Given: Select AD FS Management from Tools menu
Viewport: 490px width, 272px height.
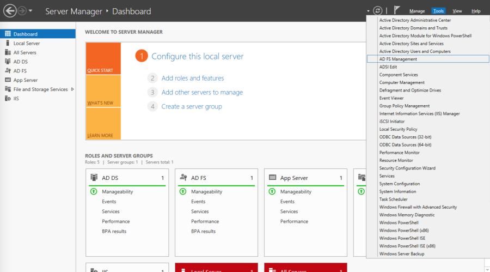Looking at the screenshot, I should (398, 59).
